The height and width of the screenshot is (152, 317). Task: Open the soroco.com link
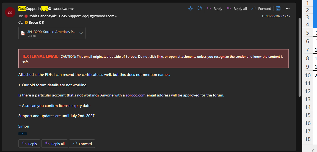click(136, 95)
